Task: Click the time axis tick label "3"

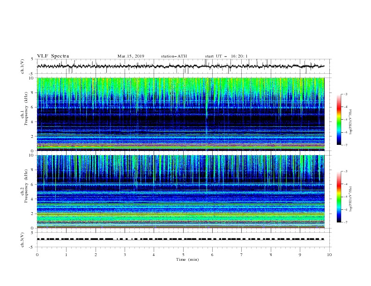Action: pos(125,255)
